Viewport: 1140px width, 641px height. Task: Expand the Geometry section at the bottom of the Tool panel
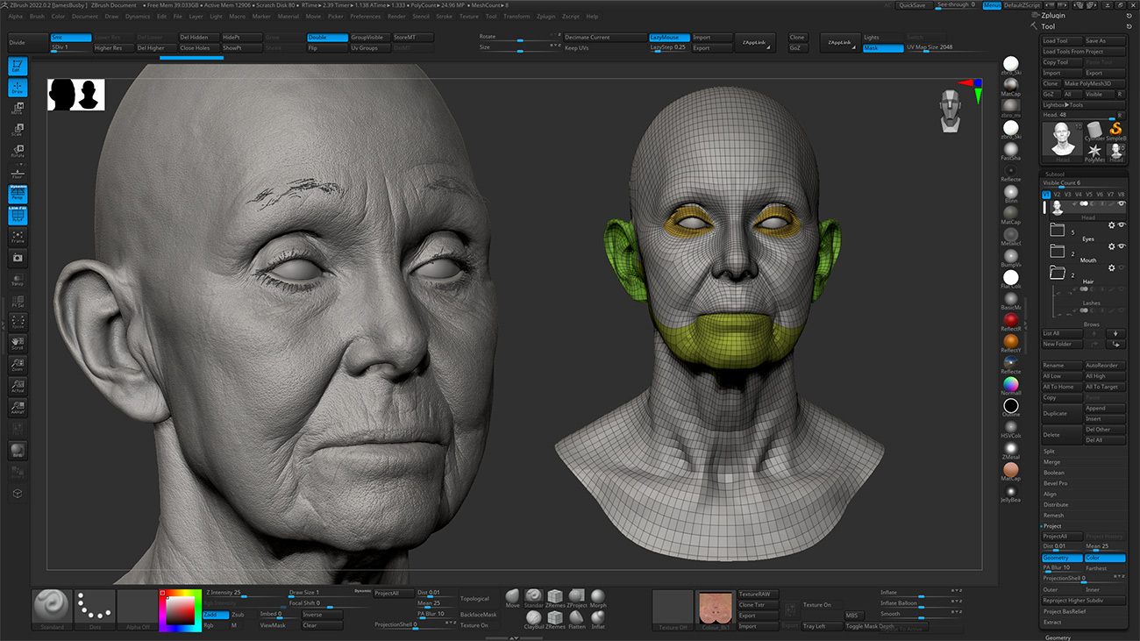click(1058, 637)
